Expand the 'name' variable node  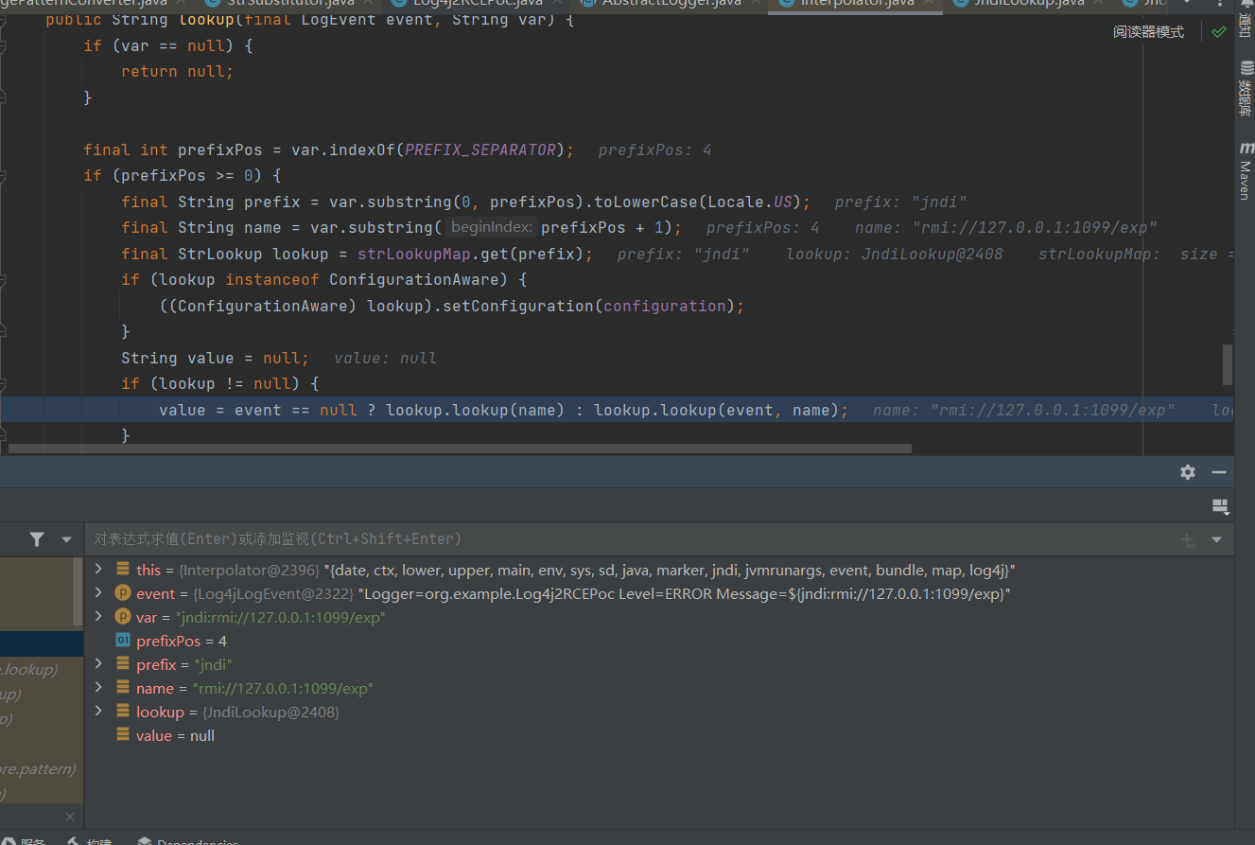tap(98, 688)
